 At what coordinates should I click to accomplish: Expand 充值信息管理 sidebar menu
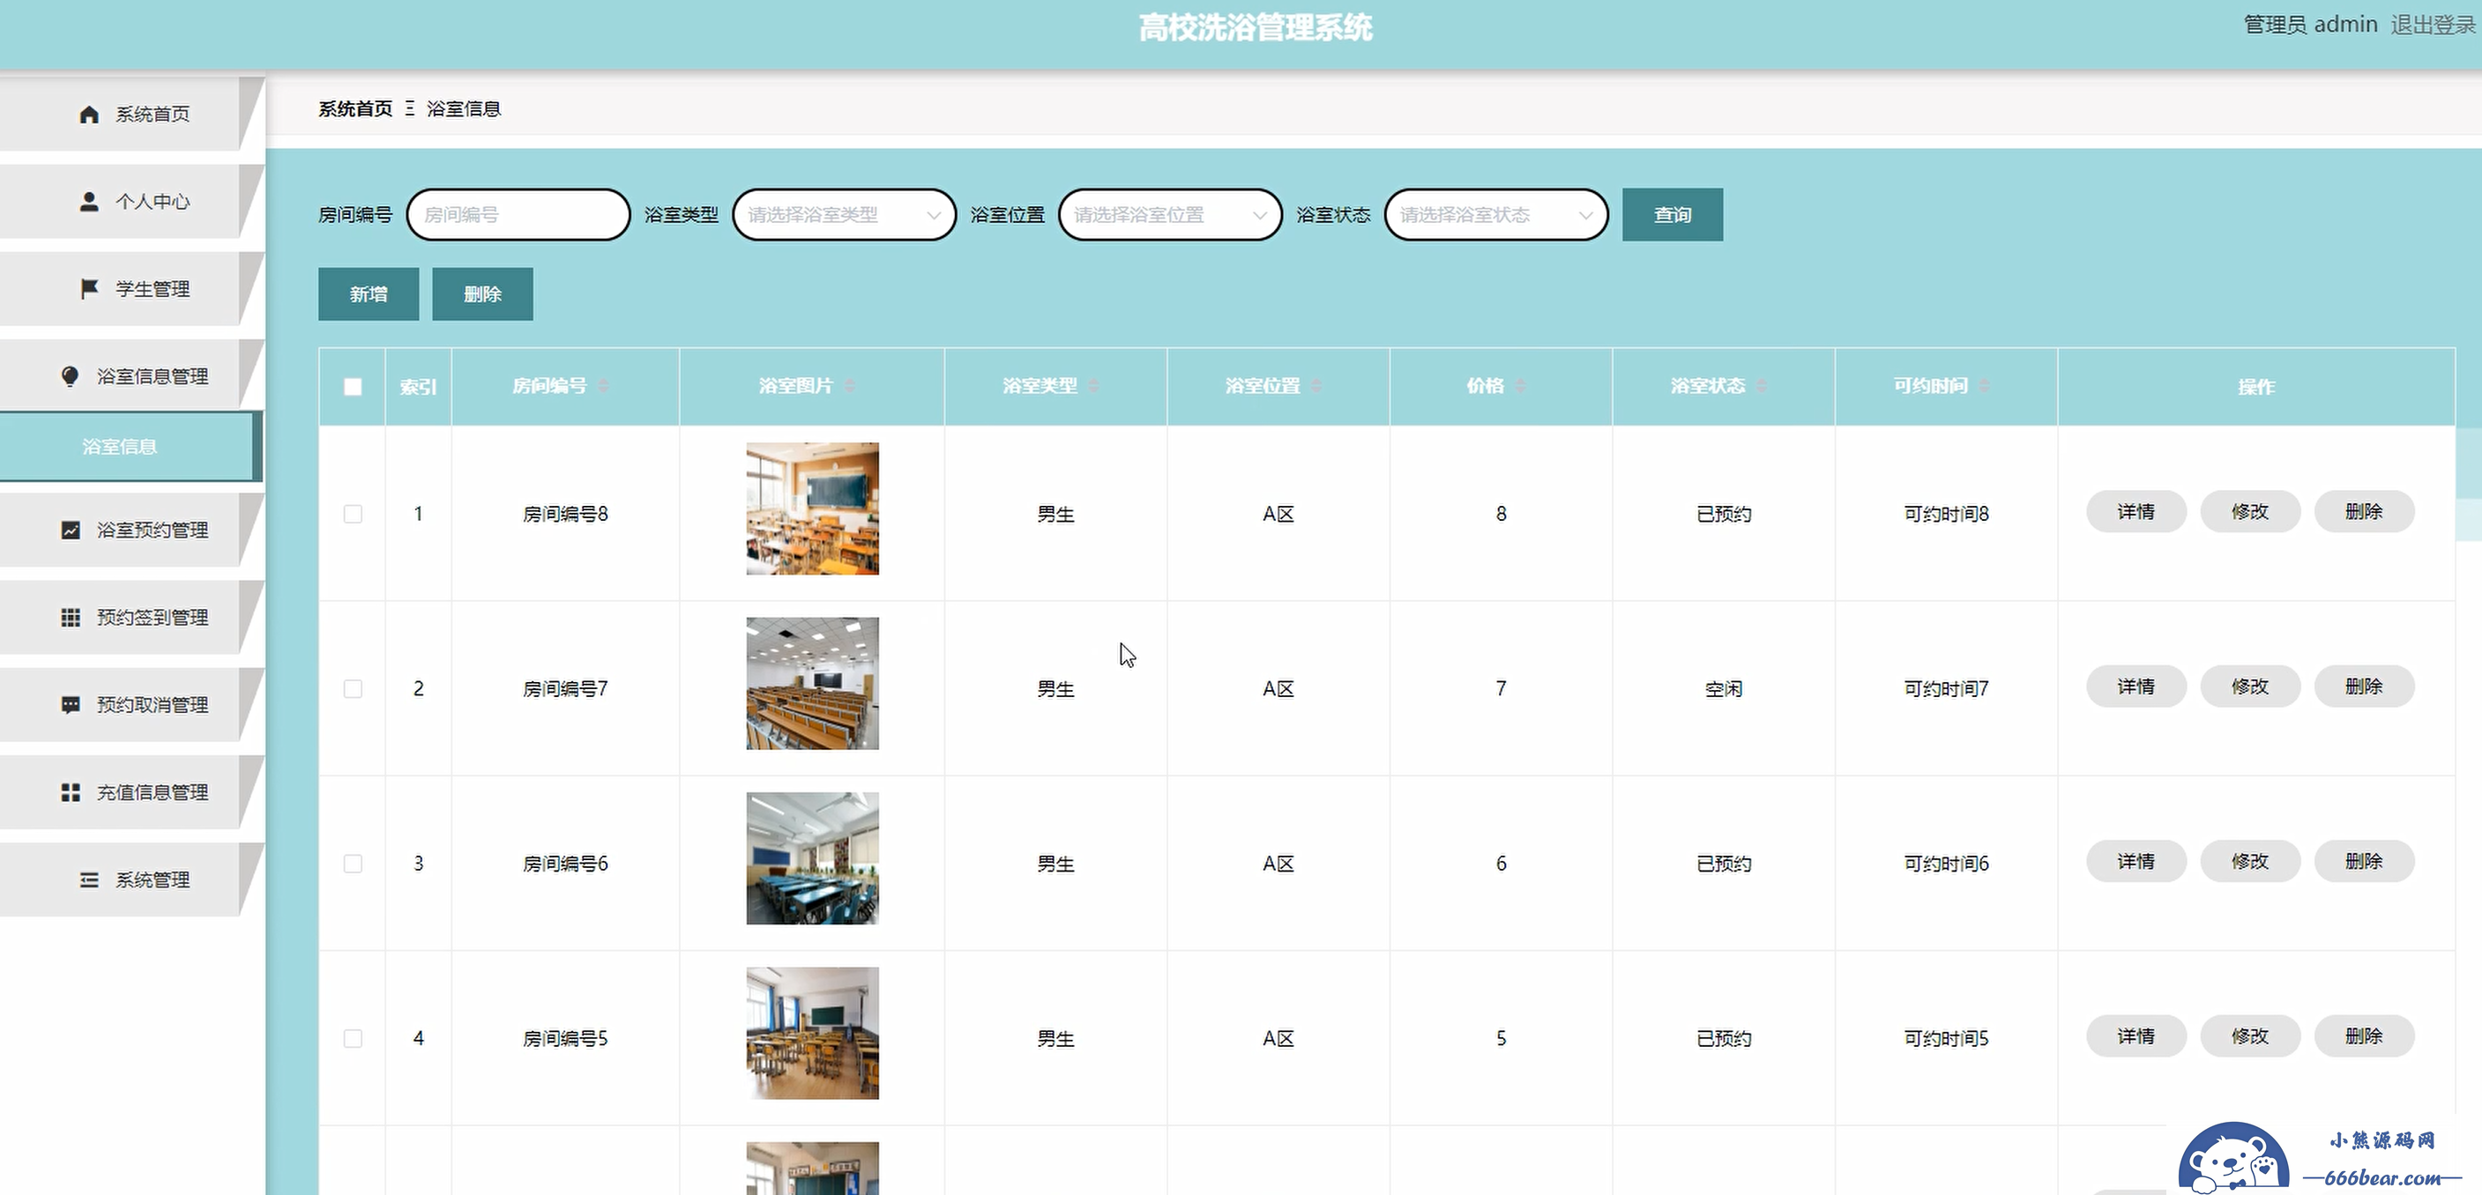coord(132,792)
